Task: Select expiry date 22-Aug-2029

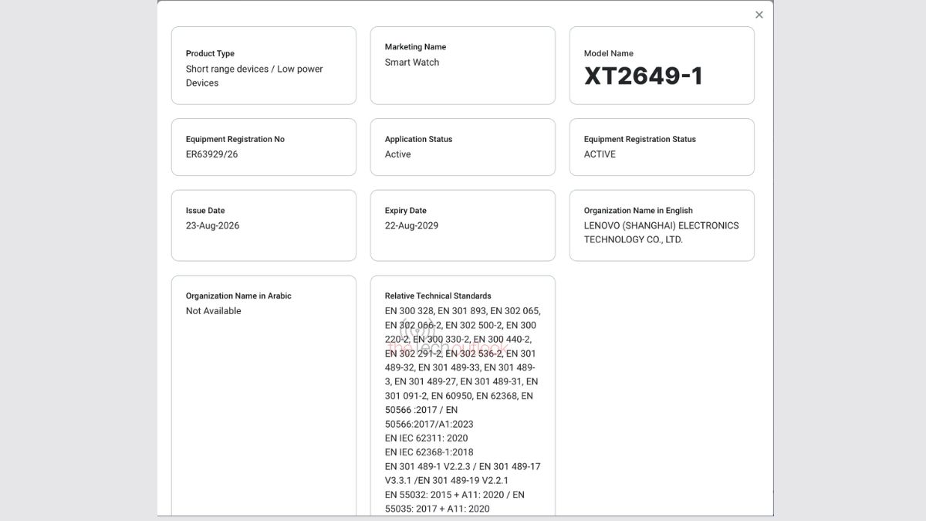Action: tap(411, 226)
